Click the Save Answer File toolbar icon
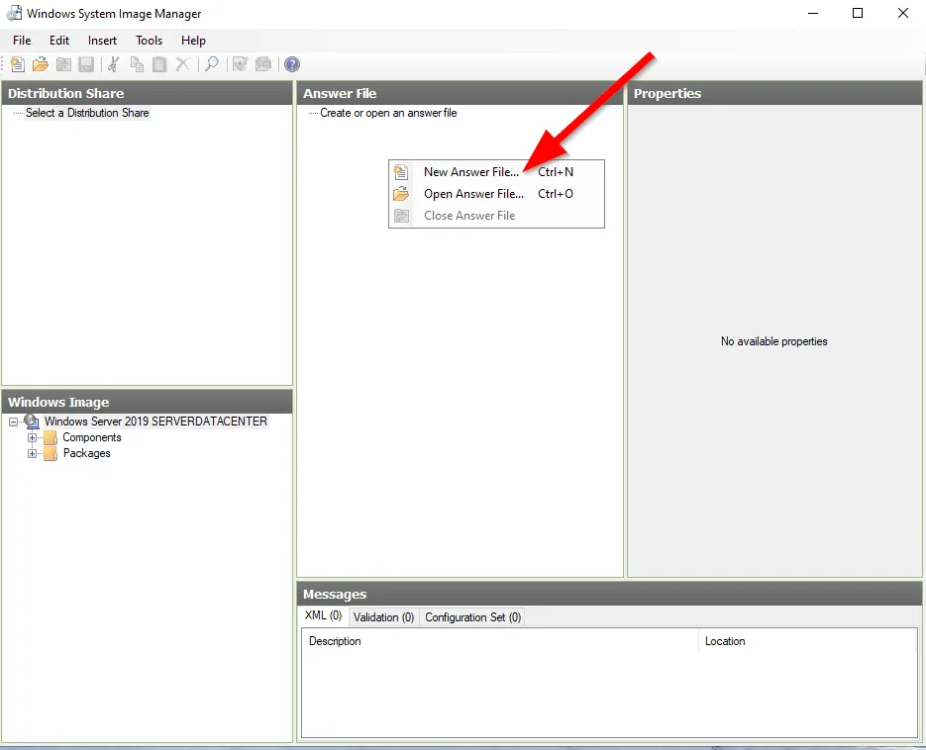This screenshot has height=750, width=926. [x=86, y=64]
